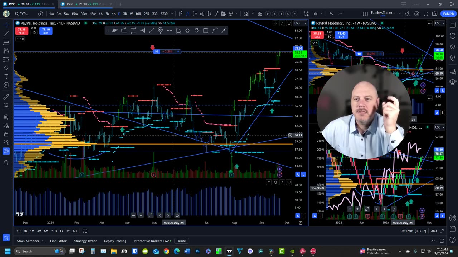Remove objects with the trash icon

point(6,163)
